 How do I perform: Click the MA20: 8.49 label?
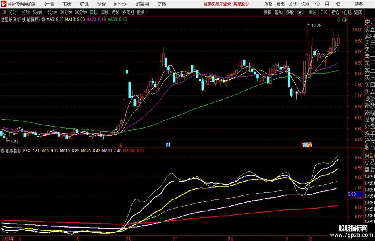coord(96,19)
